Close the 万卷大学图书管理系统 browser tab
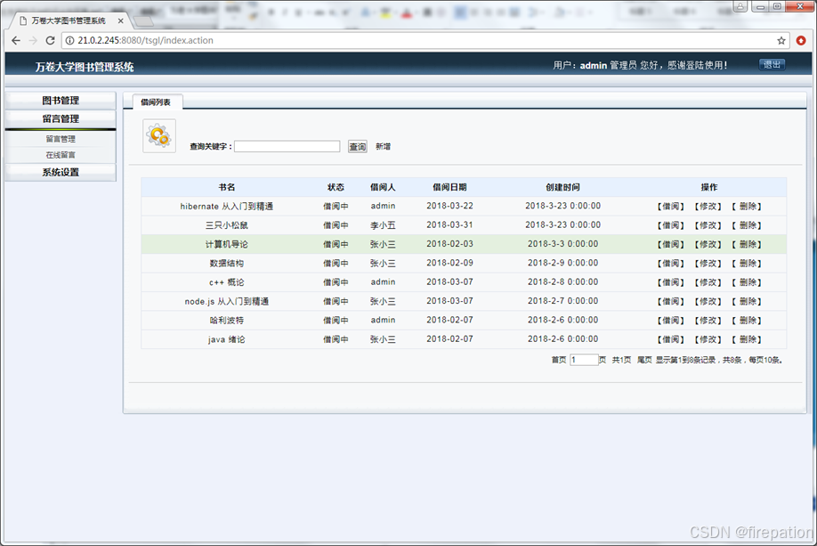 point(120,20)
